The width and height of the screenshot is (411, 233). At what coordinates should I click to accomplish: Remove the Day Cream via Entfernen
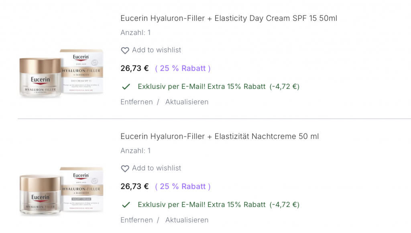(x=136, y=102)
